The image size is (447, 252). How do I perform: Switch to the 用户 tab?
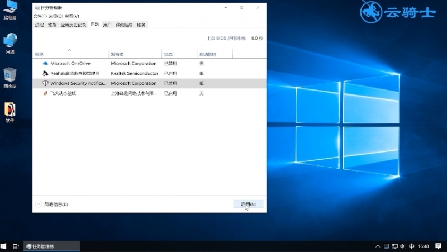pyautogui.click(x=107, y=25)
